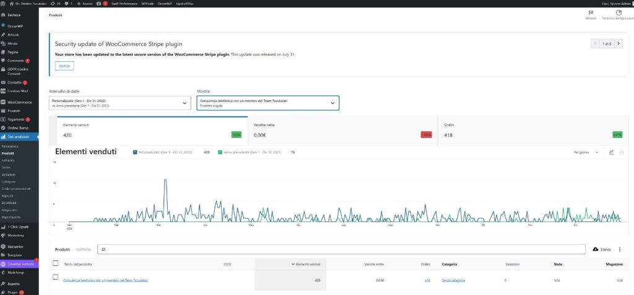The image size is (634, 295).
Task: Open the comments bubble in admin bar
Action: 68,3
